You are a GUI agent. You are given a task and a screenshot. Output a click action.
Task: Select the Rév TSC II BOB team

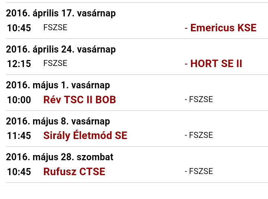(x=80, y=100)
